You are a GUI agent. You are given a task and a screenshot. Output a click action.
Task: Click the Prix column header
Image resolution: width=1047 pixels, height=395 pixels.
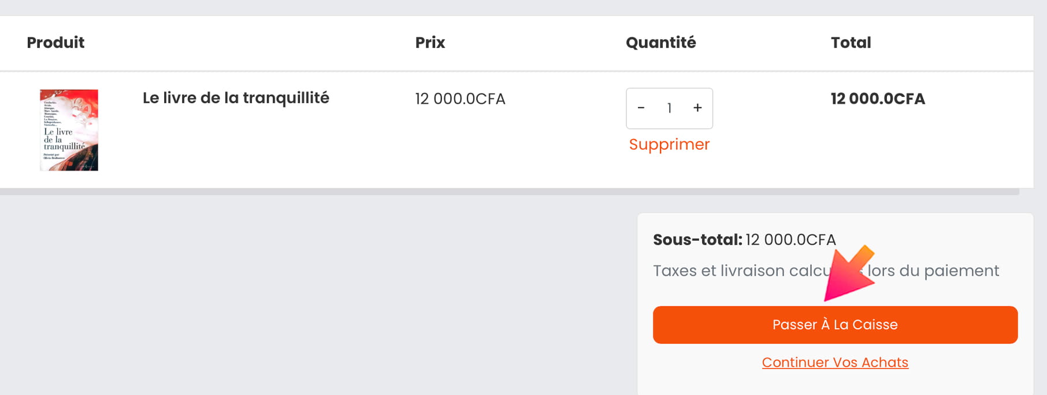click(430, 43)
